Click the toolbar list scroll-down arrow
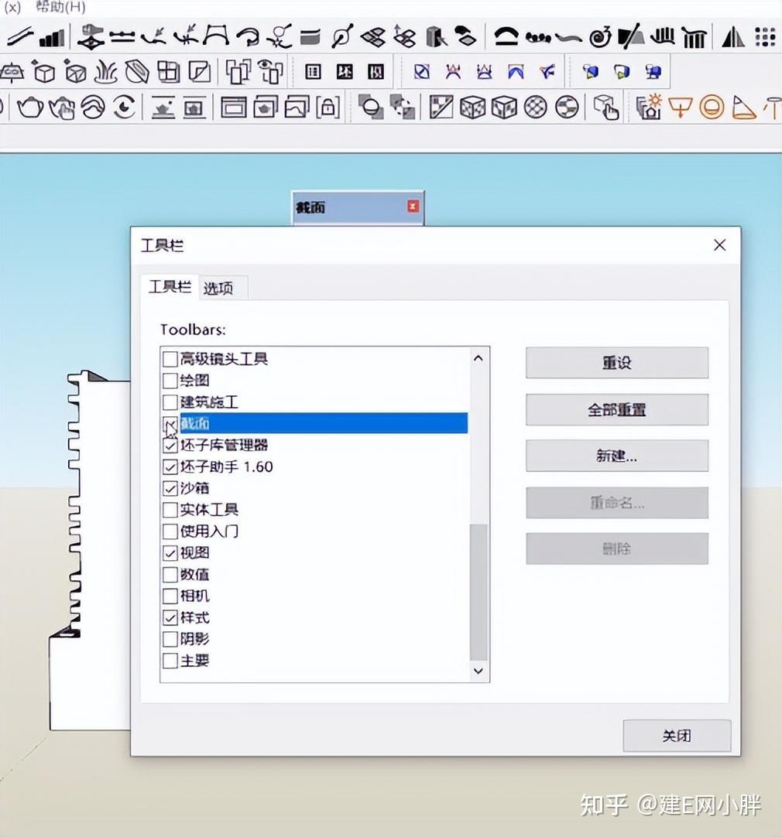Screen dimensions: 782x837 click(478, 671)
